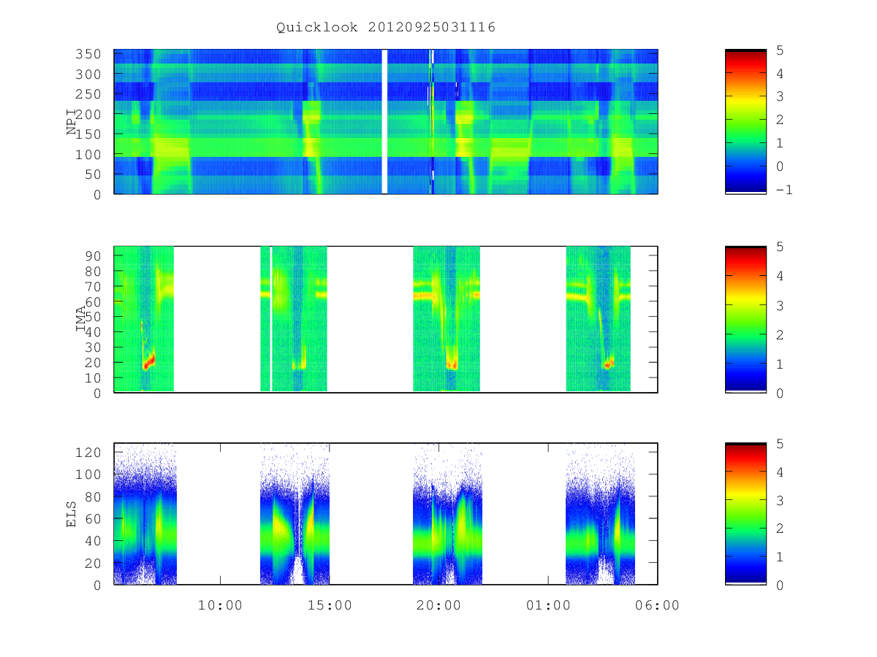Click the second IMA data segment
This screenshot has width=877, height=657.
click(x=294, y=319)
